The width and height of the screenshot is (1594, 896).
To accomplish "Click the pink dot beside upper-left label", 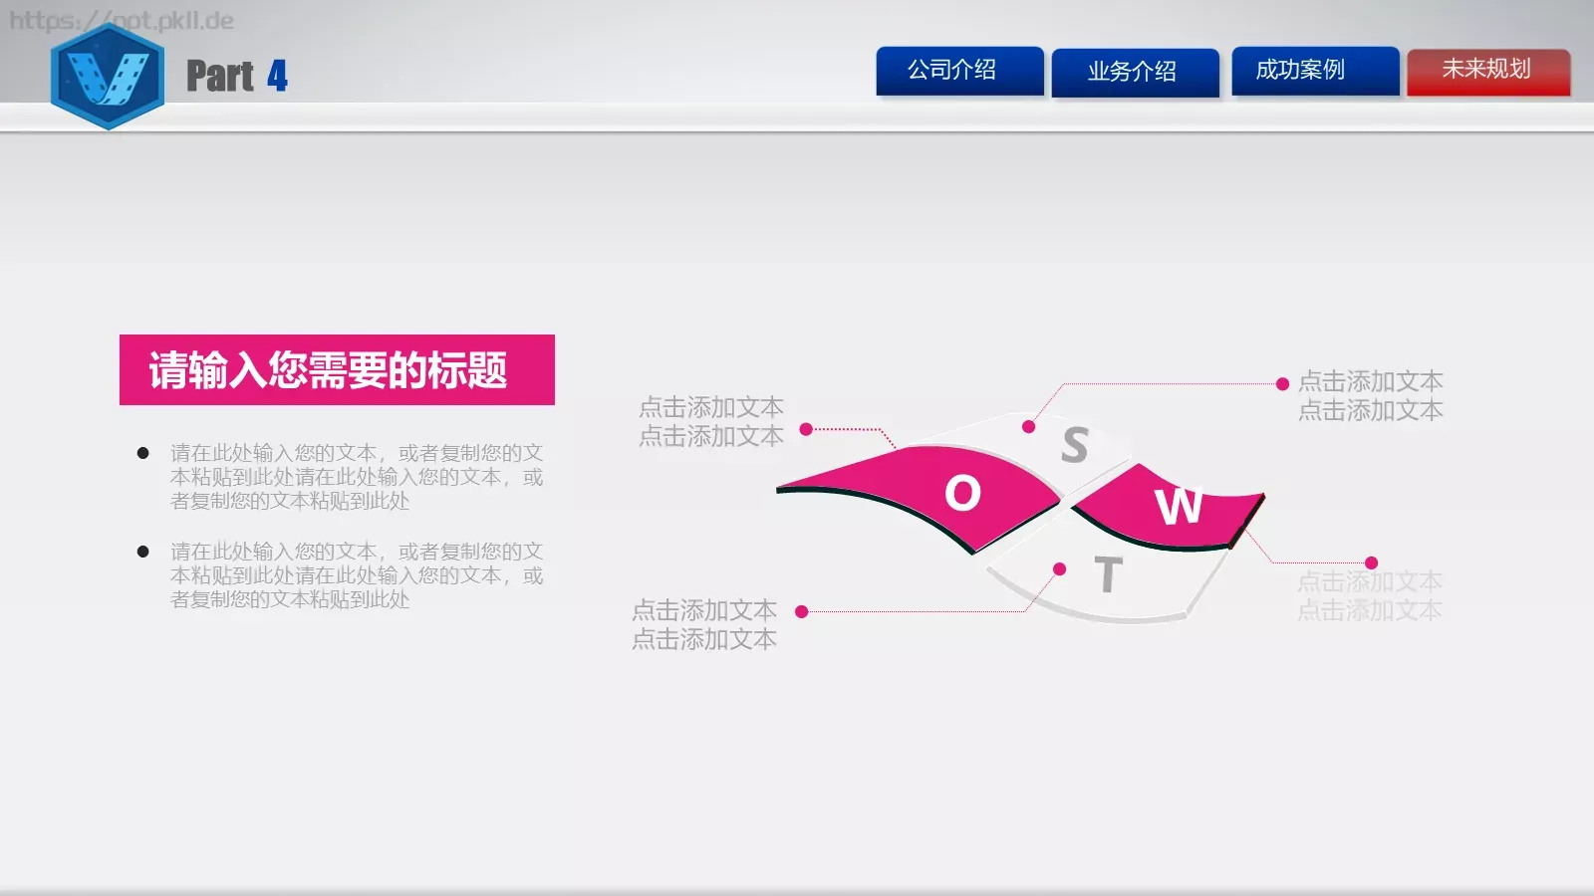I will coord(806,429).
